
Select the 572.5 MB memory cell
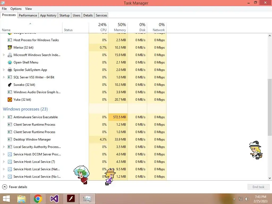(x=118, y=117)
